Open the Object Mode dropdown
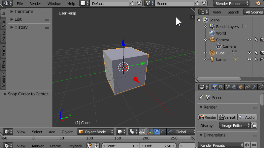The image size is (264, 148). pyautogui.click(x=95, y=132)
